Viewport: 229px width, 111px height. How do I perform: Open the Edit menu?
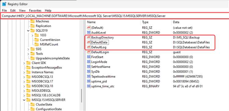click(x=13, y=10)
